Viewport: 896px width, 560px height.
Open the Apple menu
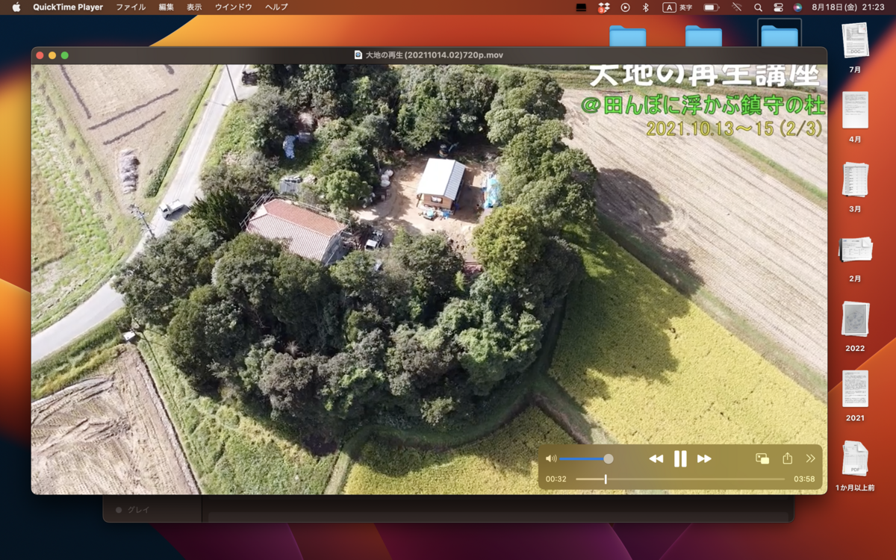pyautogui.click(x=16, y=7)
